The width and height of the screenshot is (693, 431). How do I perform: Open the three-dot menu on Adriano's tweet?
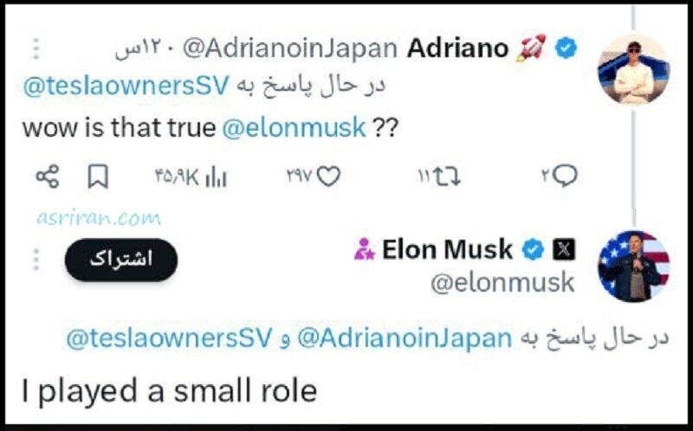click(36, 48)
